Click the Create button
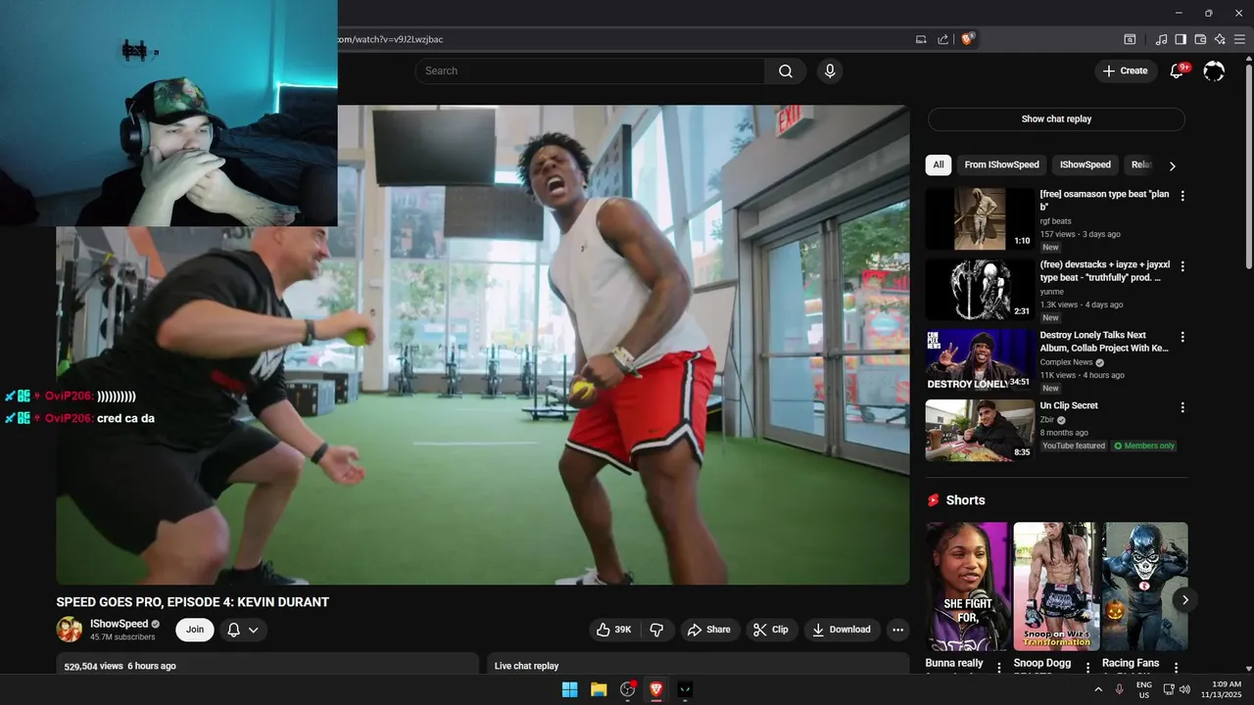 tap(1126, 70)
